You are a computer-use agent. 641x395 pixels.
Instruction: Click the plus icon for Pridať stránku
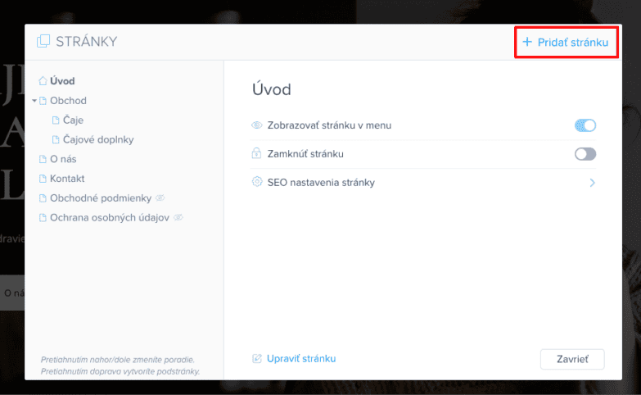[x=527, y=42]
